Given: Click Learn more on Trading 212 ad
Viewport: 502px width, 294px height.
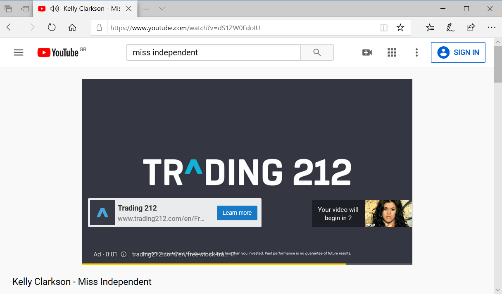Looking at the screenshot, I should 237,213.
